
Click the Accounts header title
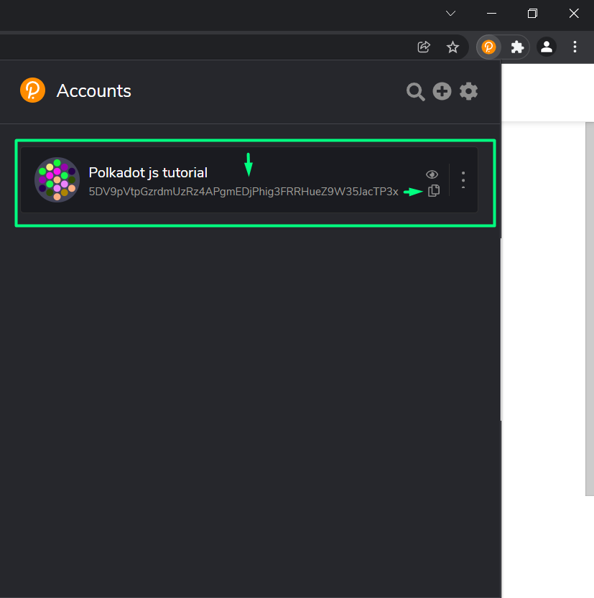[x=93, y=90]
